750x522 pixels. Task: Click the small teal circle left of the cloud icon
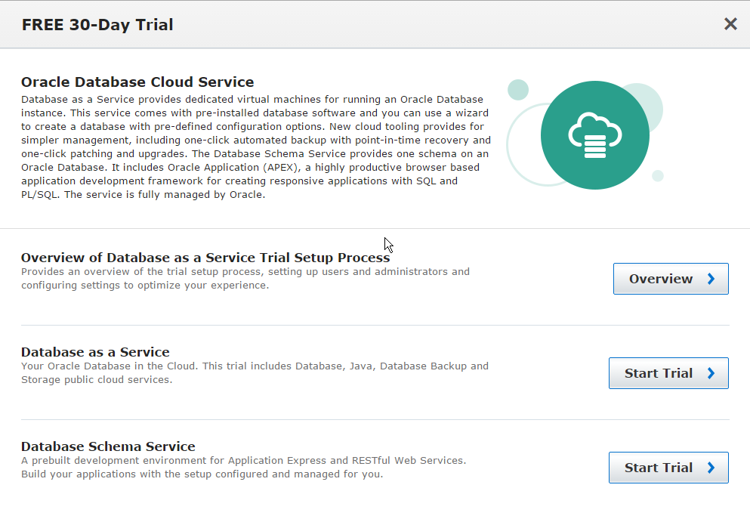tap(518, 89)
